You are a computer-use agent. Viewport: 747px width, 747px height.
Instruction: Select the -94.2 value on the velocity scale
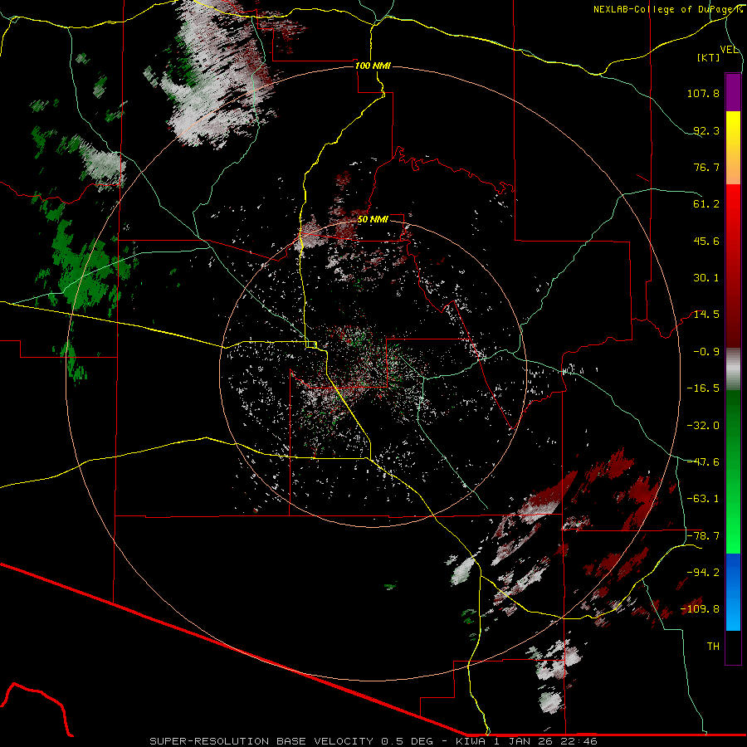[703, 572]
